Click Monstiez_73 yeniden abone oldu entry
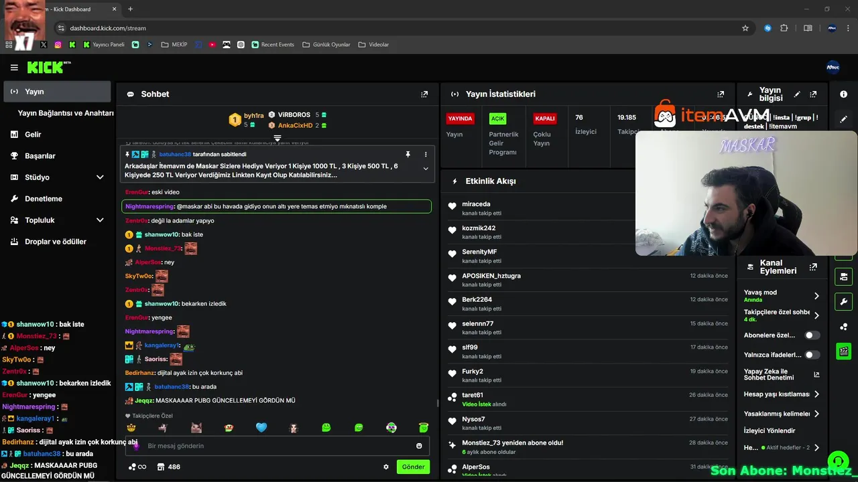The height and width of the screenshot is (482, 858). (512, 443)
